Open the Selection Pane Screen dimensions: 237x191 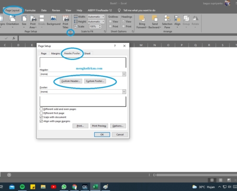pos(167,22)
